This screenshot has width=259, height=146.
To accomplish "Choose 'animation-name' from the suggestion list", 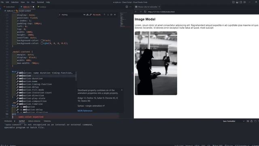I will [46, 81].
